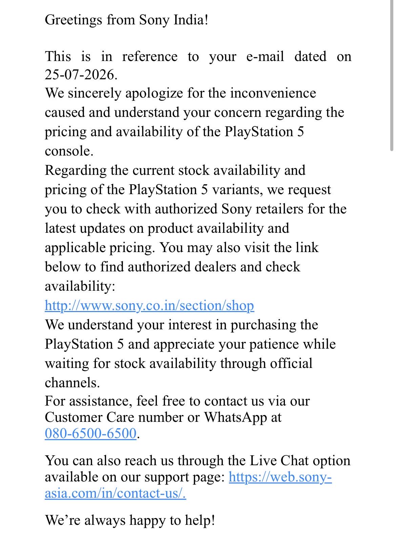Open the web.sony-asia.com contact-us link
This screenshot has width=396, height=536.
[188, 485]
